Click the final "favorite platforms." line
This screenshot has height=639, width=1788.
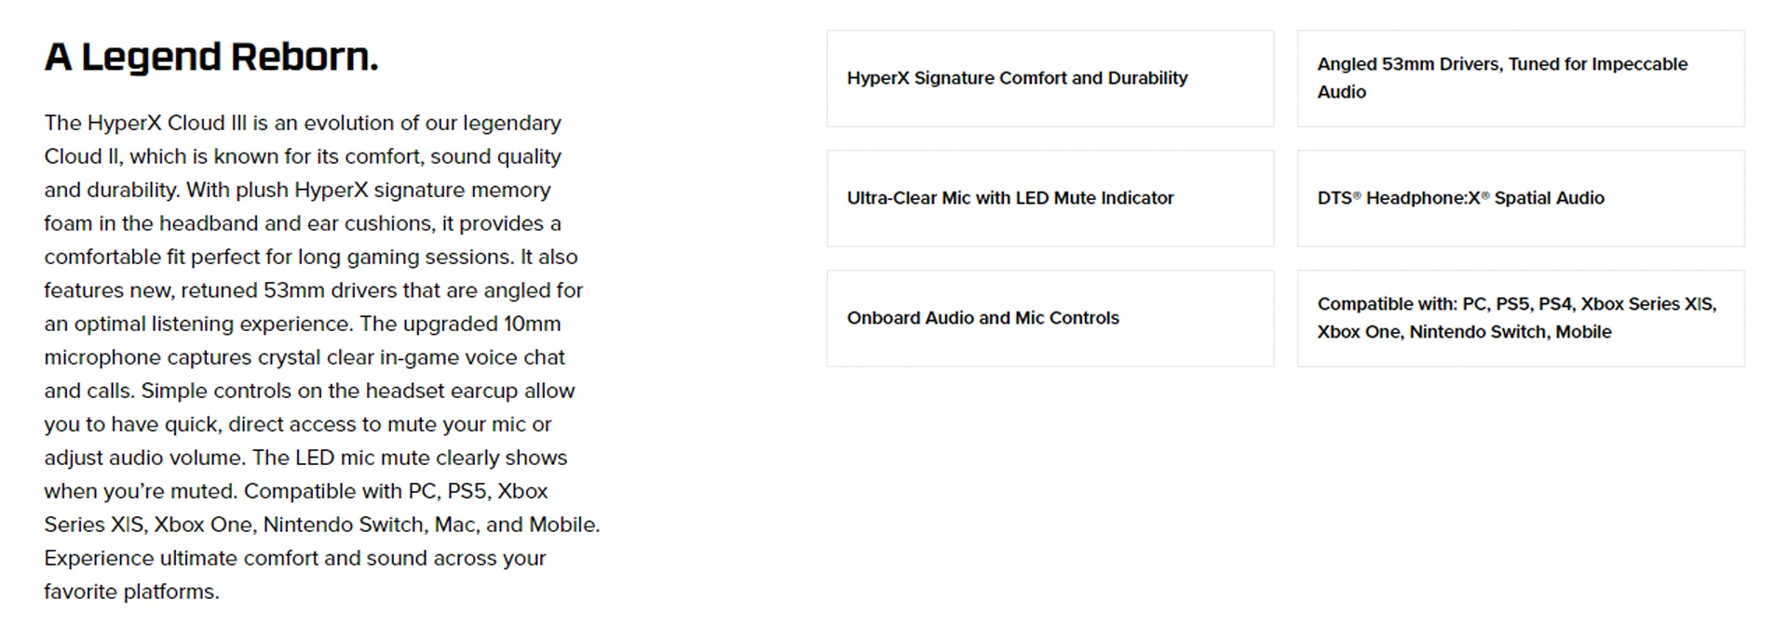click(131, 592)
